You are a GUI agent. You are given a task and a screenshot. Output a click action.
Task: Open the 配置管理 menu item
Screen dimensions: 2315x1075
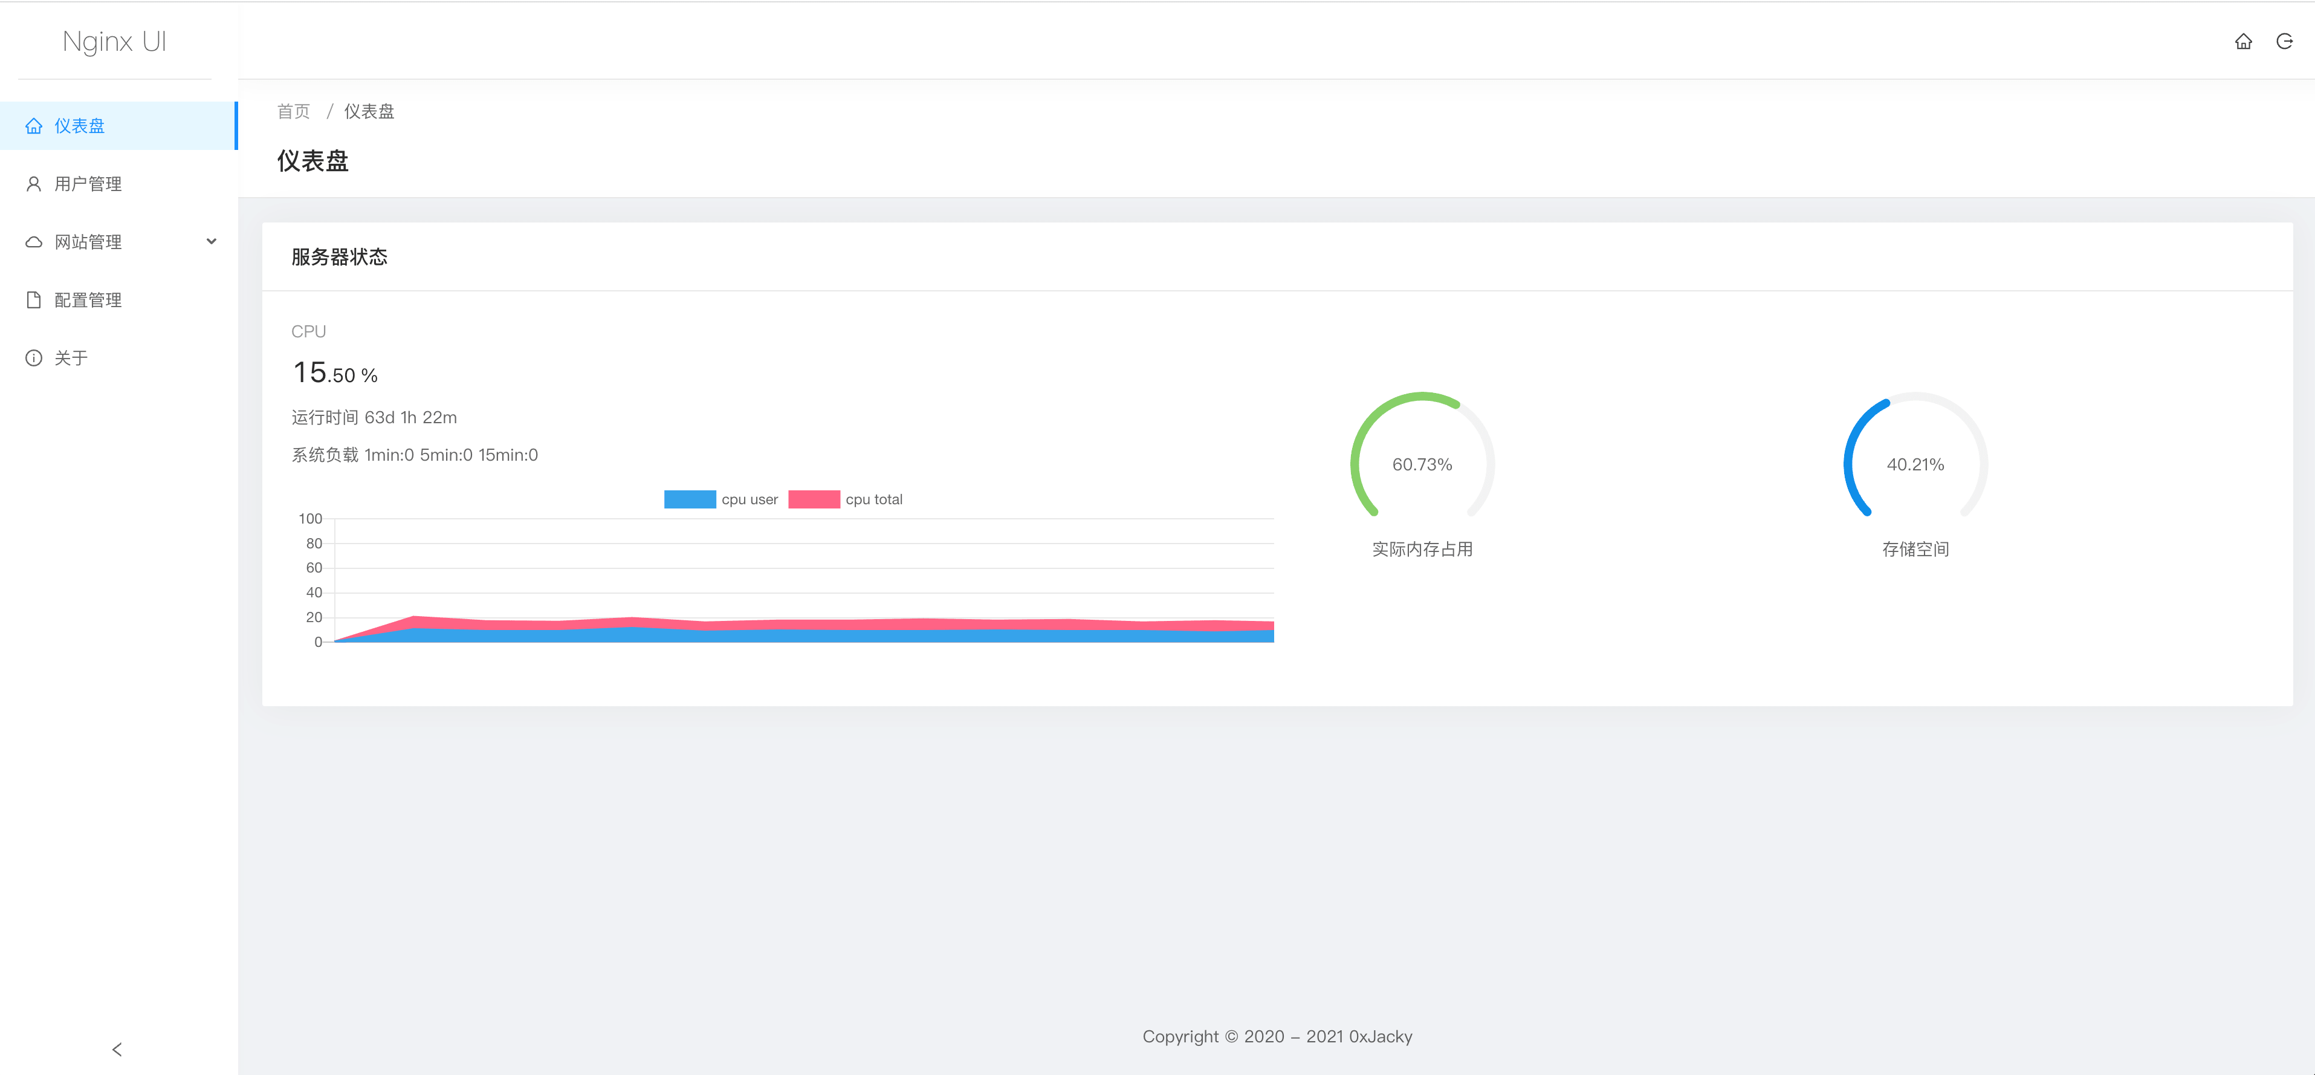[88, 300]
